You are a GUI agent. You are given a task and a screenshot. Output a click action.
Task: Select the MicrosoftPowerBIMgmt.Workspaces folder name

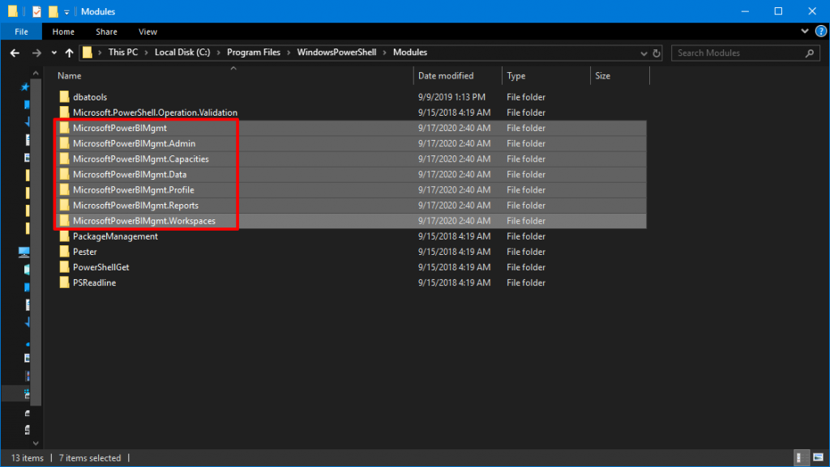pos(144,221)
